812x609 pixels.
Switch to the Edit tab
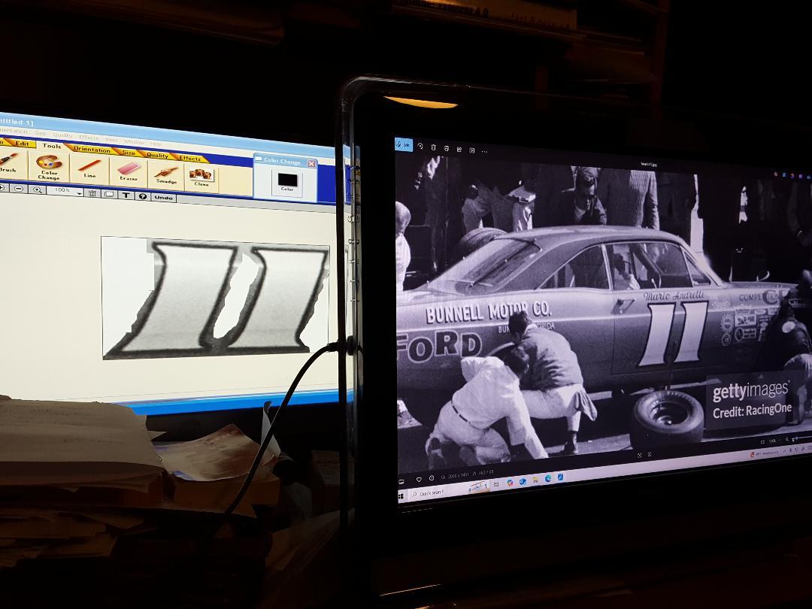point(23,144)
